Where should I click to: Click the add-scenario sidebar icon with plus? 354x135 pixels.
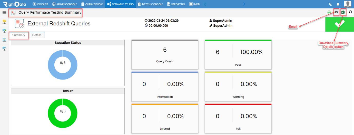[4, 31]
